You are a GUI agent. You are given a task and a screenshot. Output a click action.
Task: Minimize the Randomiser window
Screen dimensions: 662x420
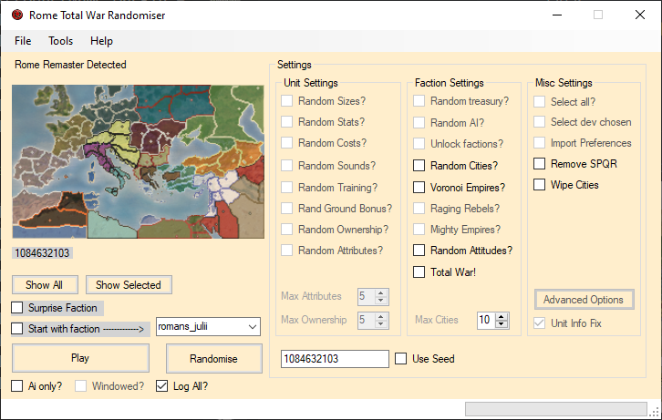(557, 15)
